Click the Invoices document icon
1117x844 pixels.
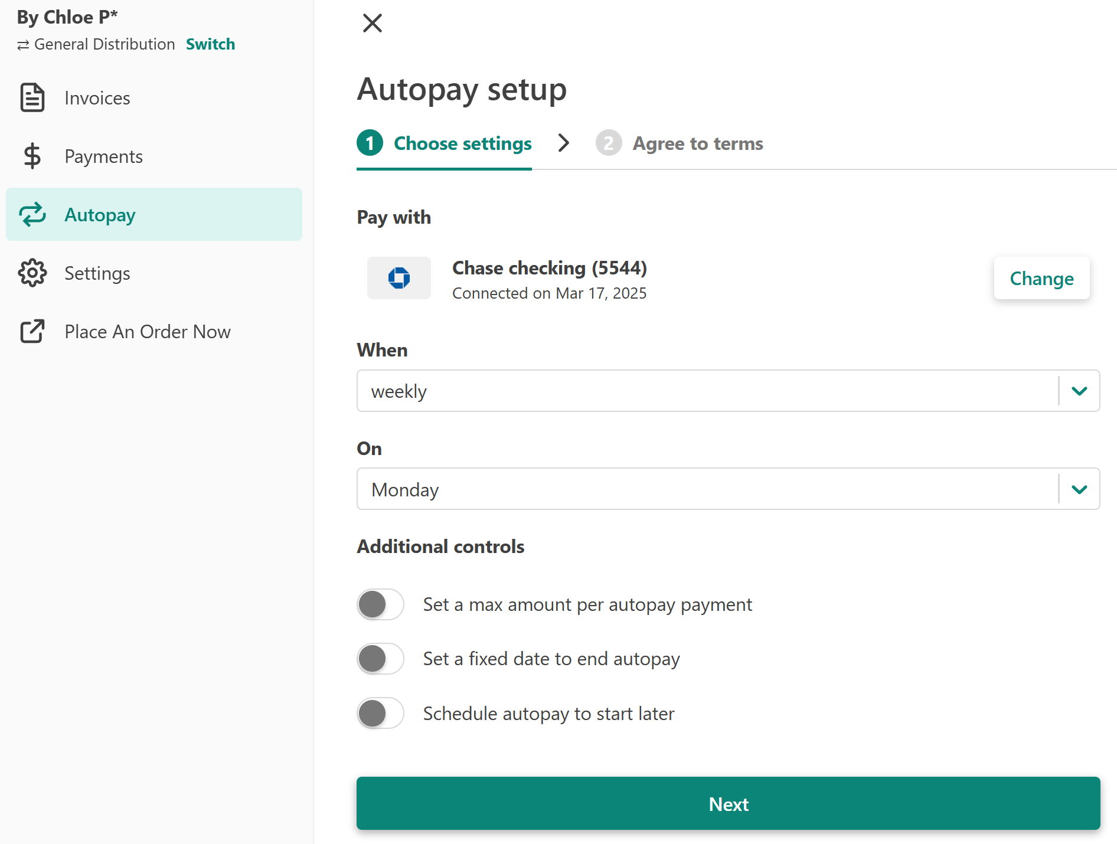point(32,98)
